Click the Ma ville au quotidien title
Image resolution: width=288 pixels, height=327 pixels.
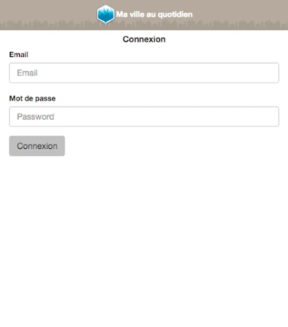point(154,15)
